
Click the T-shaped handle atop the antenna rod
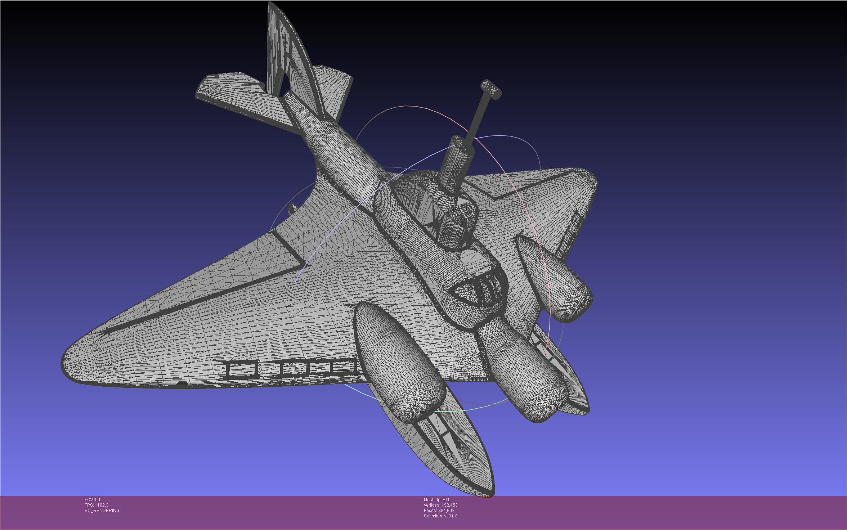click(x=491, y=89)
